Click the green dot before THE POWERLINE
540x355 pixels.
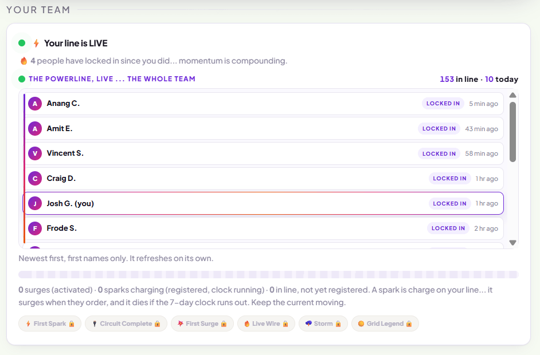[22, 79]
